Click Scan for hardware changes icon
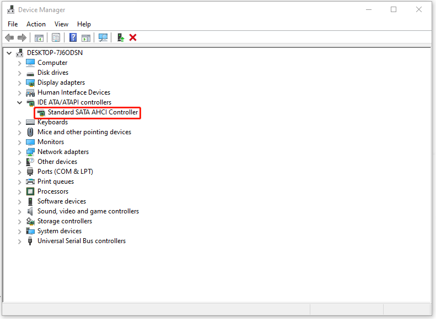The width and height of the screenshot is (436, 319). coord(103,38)
